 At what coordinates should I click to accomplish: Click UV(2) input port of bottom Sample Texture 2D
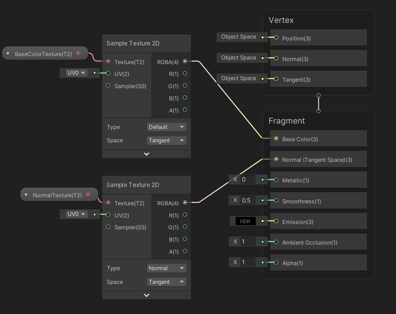pyautogui.click(x=108, y=214)
